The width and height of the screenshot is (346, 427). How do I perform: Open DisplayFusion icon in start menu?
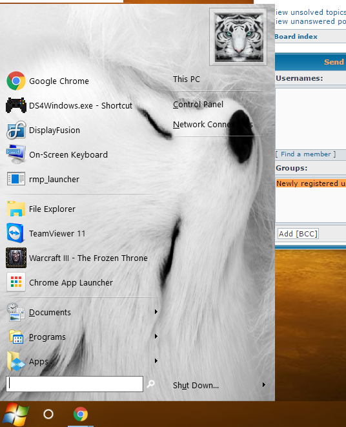coord(16,130)
